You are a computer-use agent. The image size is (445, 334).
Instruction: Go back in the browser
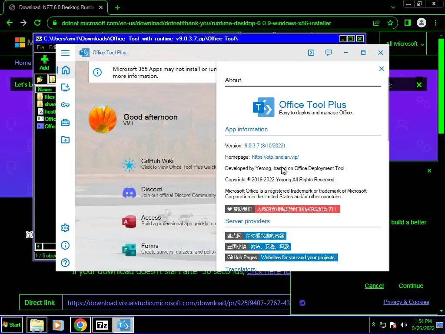click(x=10, y=23)
